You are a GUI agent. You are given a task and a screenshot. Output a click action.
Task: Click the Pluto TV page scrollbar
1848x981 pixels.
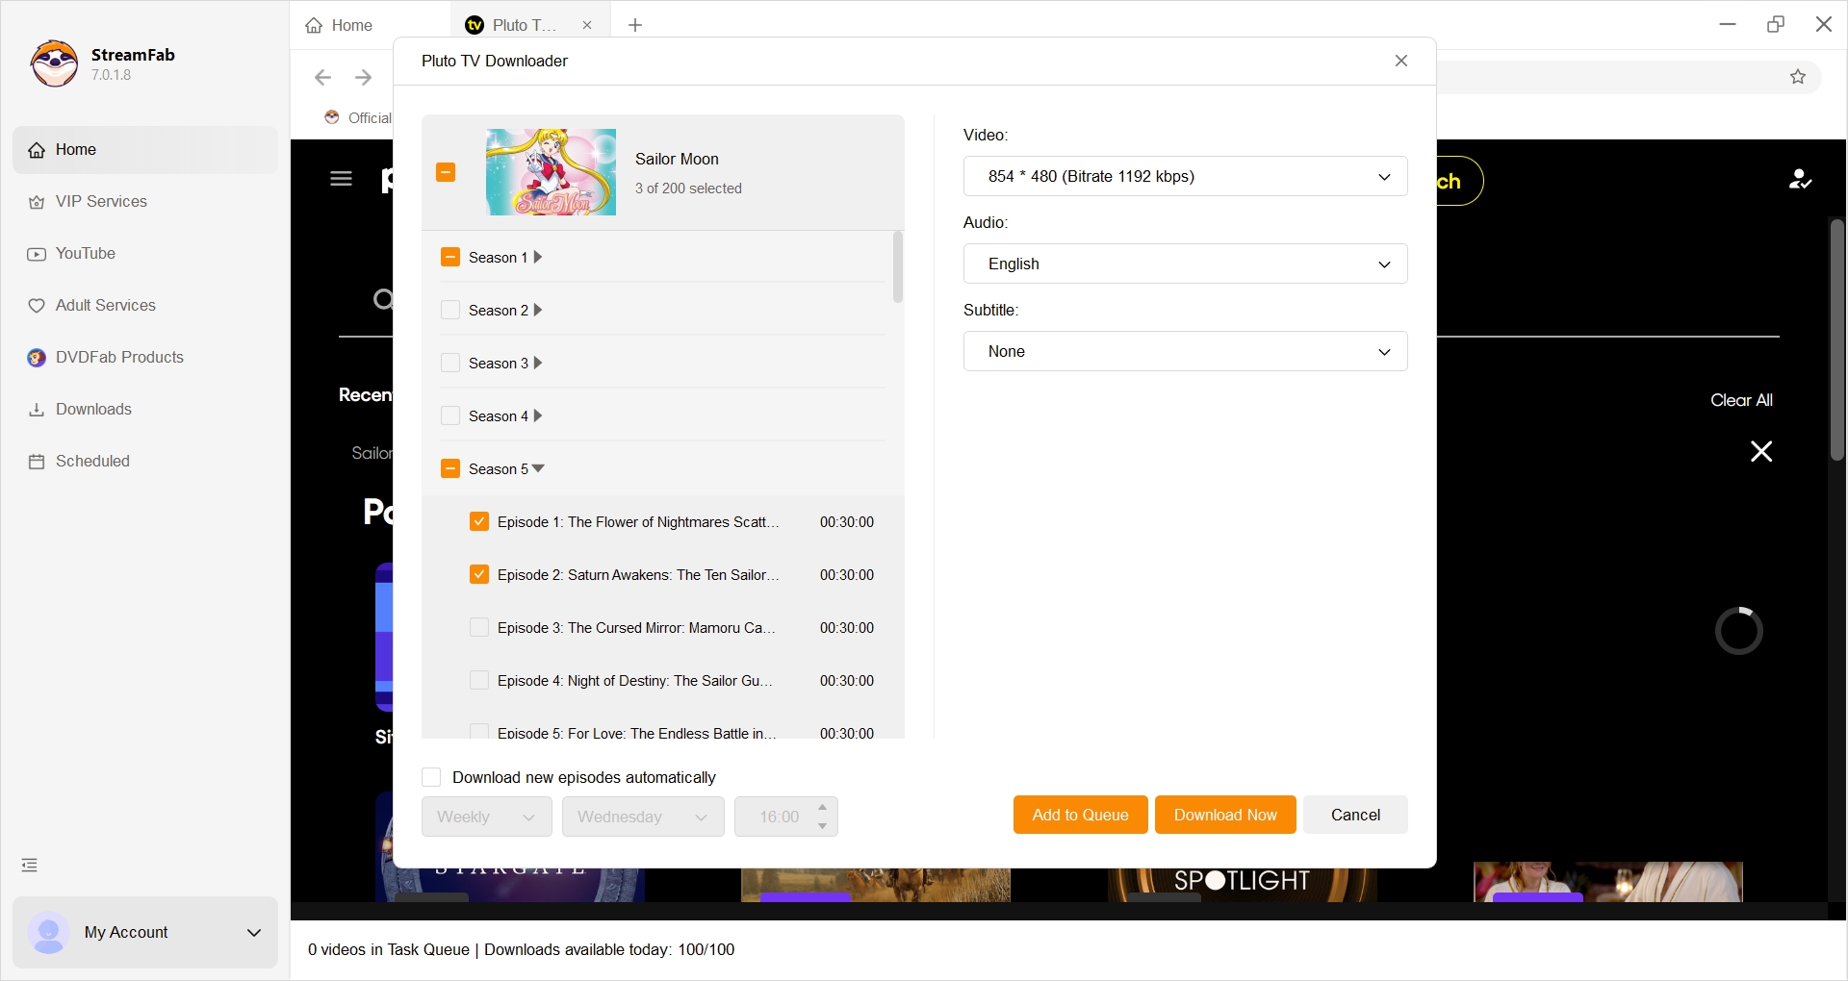1837,340
